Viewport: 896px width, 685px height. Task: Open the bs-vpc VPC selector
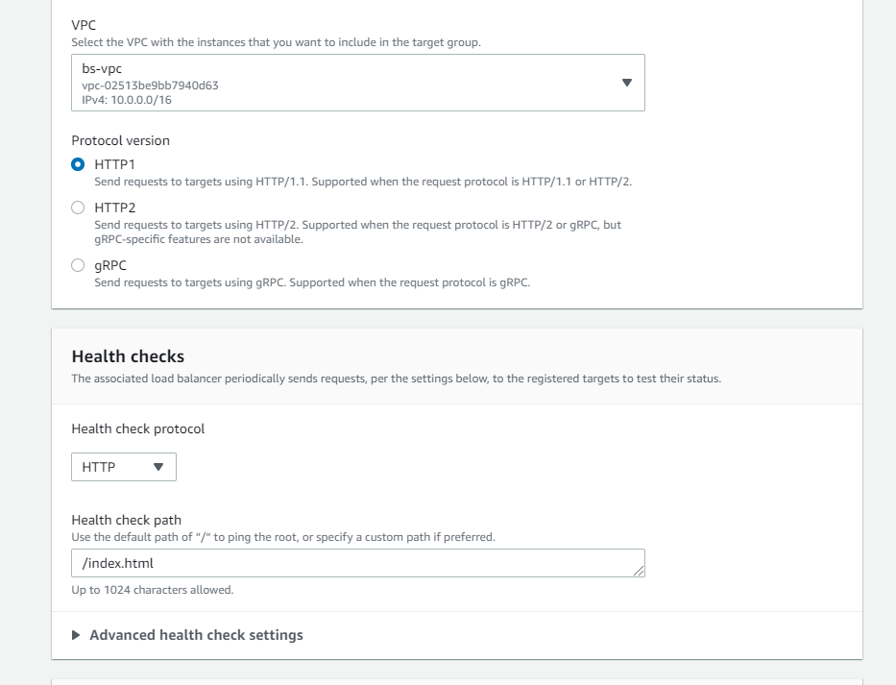point(357,83)
